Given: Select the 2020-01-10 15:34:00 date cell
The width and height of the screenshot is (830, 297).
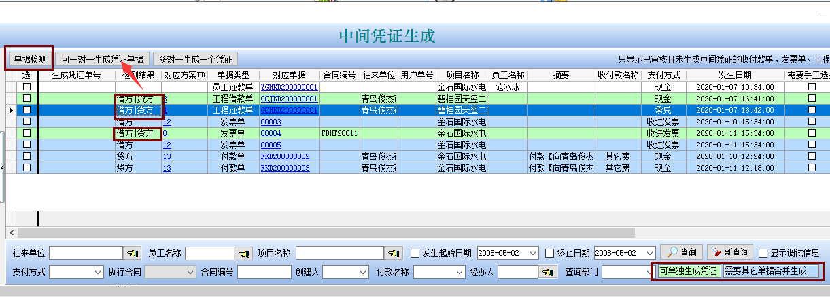Looking at the screenshot, I should 735,122.
